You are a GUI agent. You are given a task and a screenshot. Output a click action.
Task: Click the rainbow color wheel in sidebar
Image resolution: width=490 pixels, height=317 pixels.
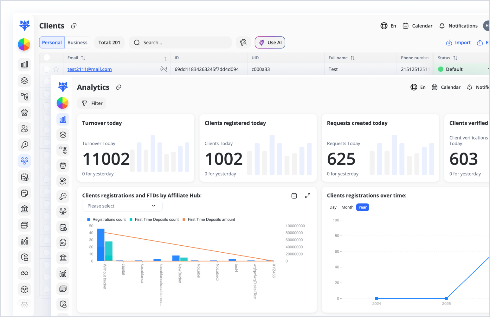[x=24, y=44]
